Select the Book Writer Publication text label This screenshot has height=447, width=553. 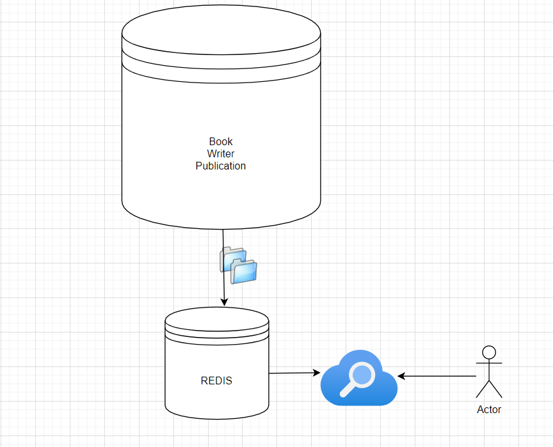(221, 153)
